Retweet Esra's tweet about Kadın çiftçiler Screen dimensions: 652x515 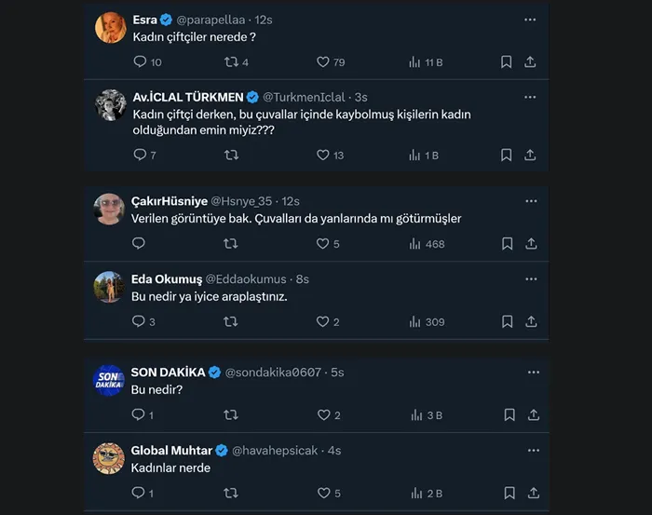click(x=231, y=62)
